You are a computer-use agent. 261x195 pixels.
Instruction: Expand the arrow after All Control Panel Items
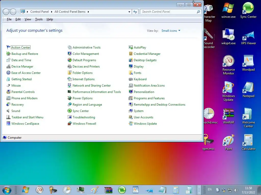point(88,12)
